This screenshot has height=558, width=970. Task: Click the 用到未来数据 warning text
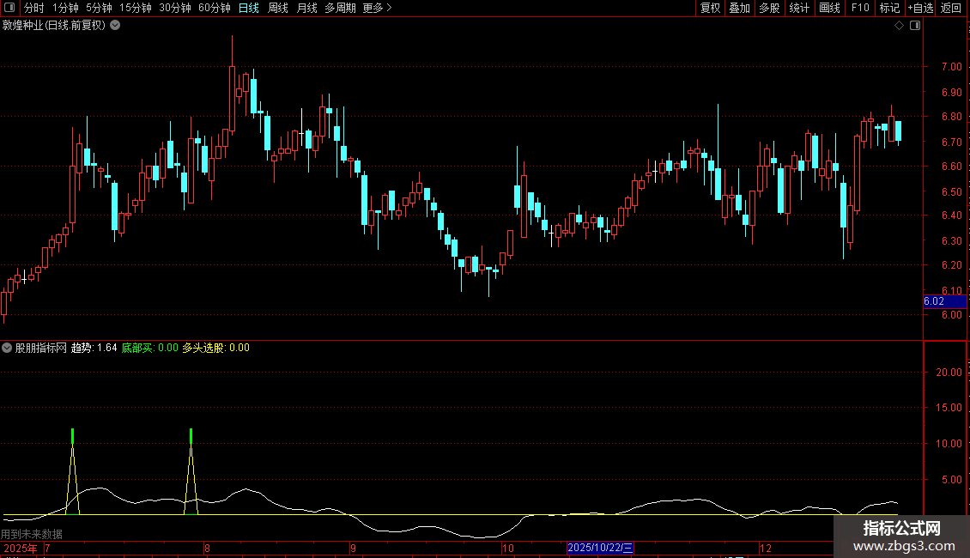pos(32,534)
